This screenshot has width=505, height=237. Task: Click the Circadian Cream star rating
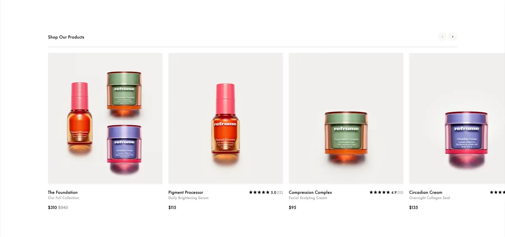[x=497, y=192]
